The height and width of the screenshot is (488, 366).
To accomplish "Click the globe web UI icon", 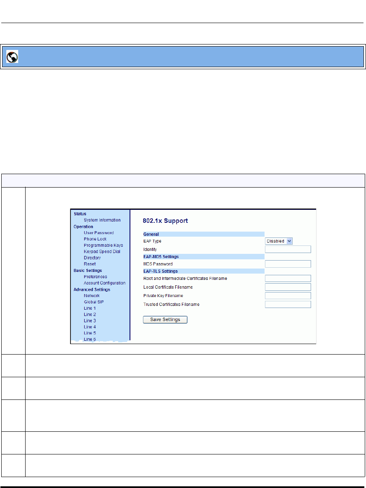I will click(x=12, y=57).
